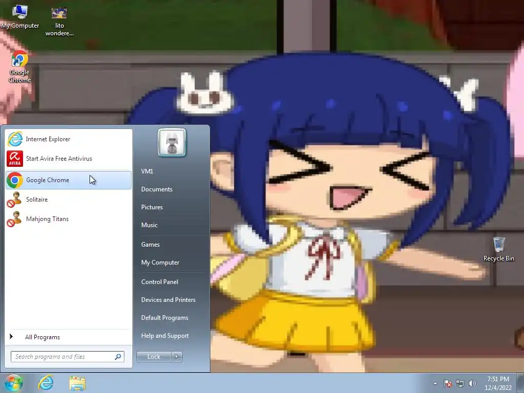Open the clock showing 7:51 PM
524x393 pixels.
498,383
